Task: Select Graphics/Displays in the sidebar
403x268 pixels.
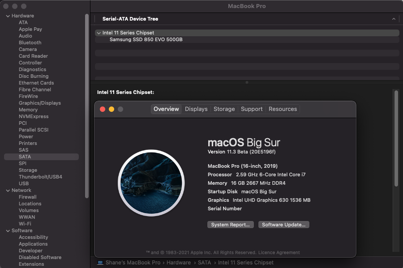Action: point(40,103)
